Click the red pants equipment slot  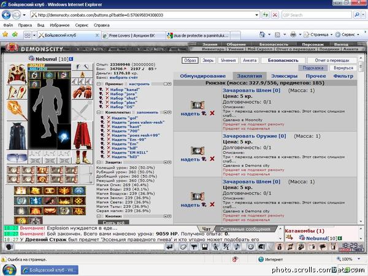82,136
